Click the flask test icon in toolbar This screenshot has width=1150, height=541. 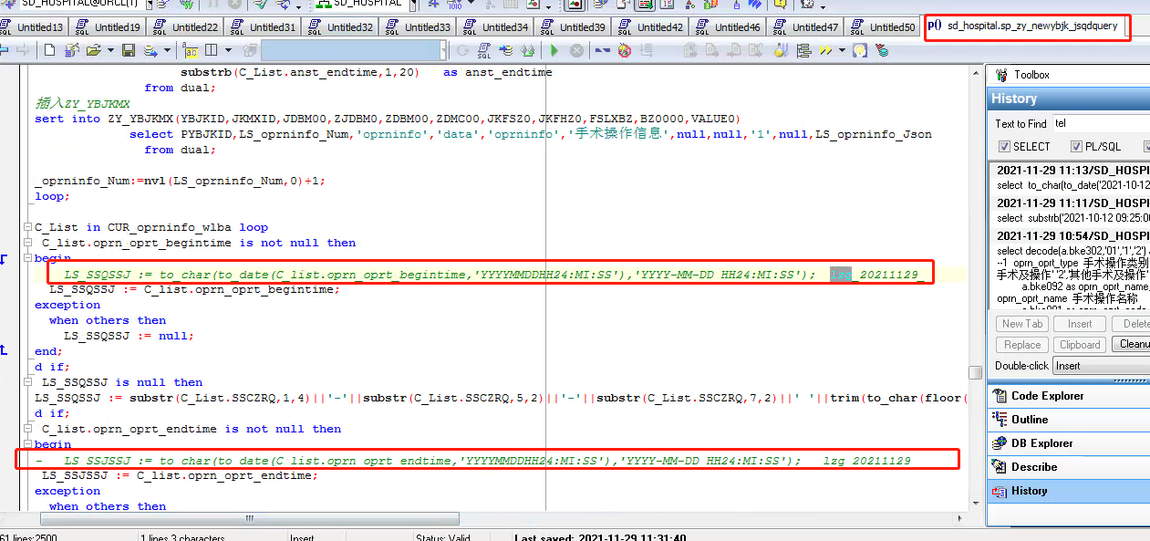[782, 50]
